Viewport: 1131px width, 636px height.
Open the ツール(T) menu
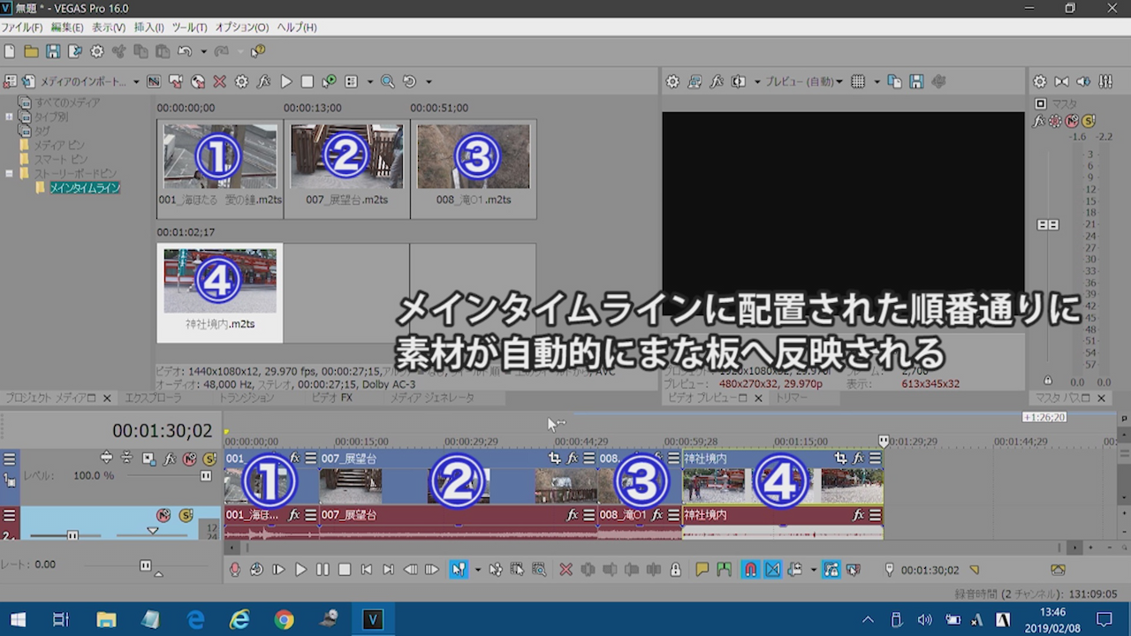[x=189, y=27]
